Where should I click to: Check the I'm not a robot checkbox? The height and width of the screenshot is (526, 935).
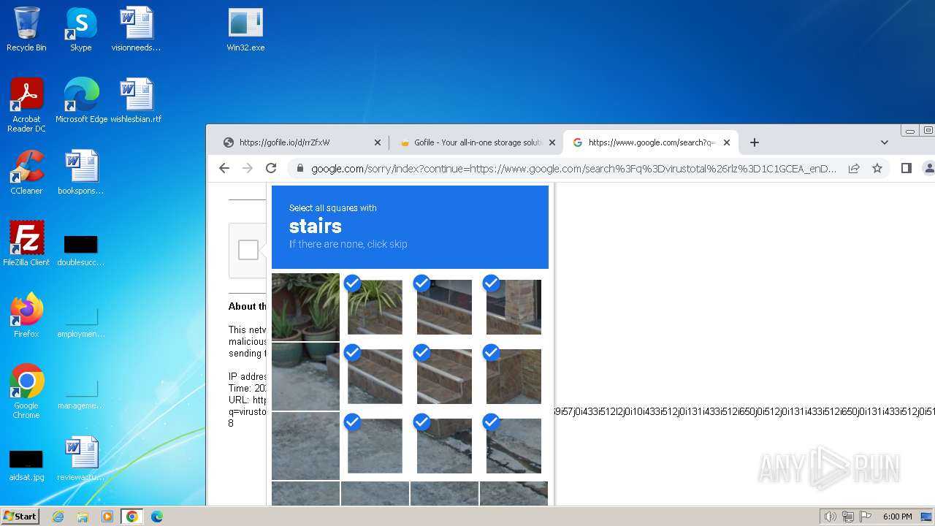[x=248, y=250]
